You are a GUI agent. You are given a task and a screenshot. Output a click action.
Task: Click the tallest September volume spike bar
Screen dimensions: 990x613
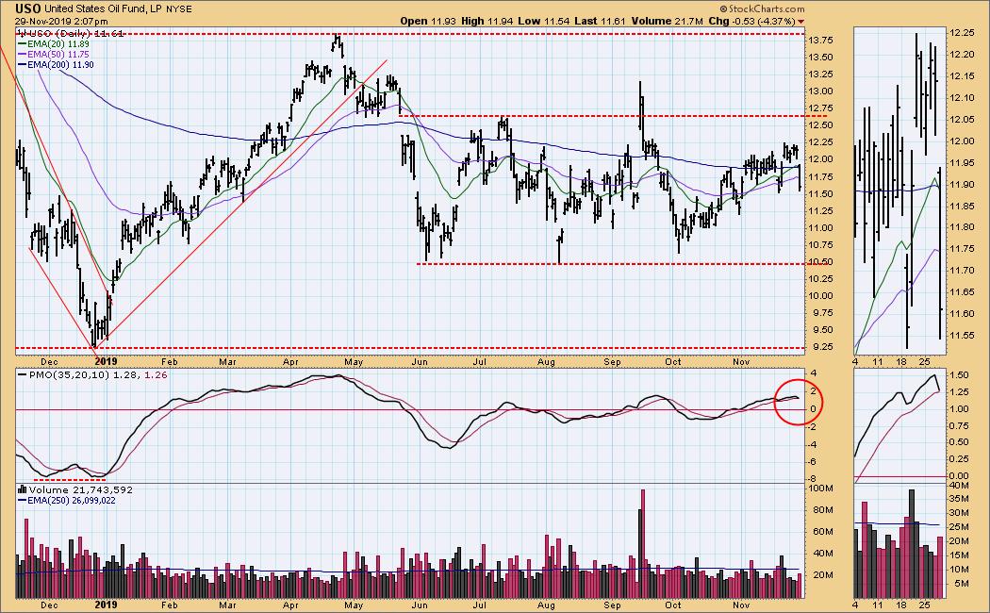point(643,543)
